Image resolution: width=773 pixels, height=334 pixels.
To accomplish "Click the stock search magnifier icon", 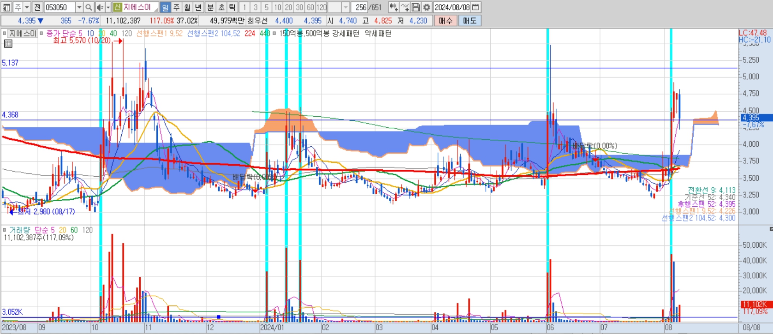I will tap(89, 7).
